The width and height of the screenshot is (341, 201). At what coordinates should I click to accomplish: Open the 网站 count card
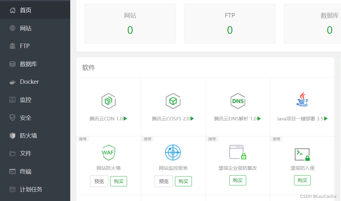[130, 24]
